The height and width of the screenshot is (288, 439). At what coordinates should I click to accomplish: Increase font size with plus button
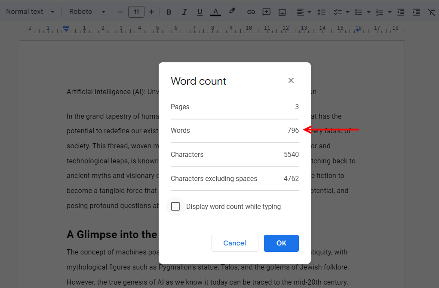tap(151, 12)
